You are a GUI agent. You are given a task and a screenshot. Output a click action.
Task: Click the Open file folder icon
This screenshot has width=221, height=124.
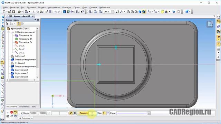click(x=10, y=12)
